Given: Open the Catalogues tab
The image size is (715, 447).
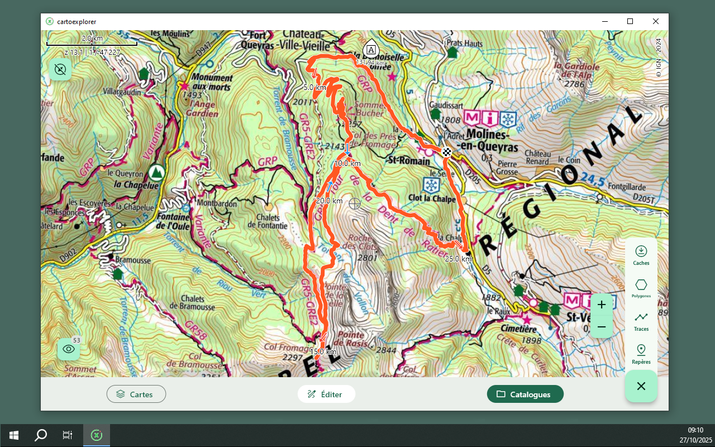Looking at the screenshot, I should 525,394.
